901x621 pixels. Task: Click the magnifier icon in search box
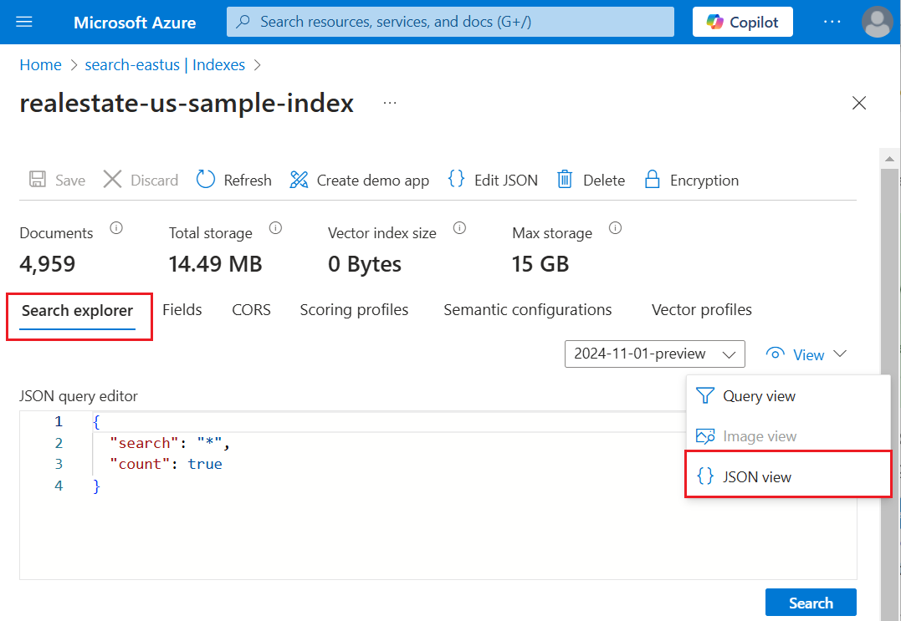pos(243,22)
